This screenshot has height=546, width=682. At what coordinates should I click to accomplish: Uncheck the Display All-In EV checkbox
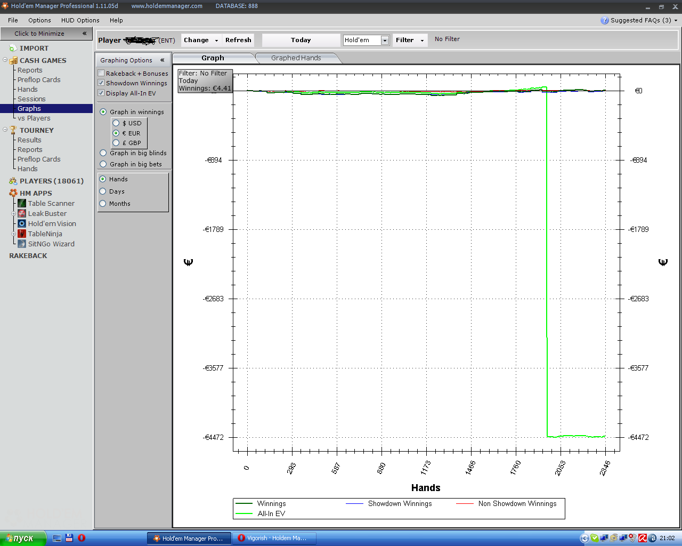pos(101,93)
